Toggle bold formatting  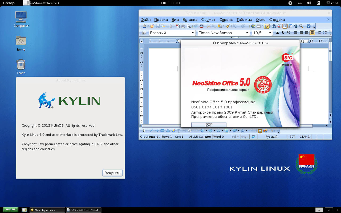[277, 32]
